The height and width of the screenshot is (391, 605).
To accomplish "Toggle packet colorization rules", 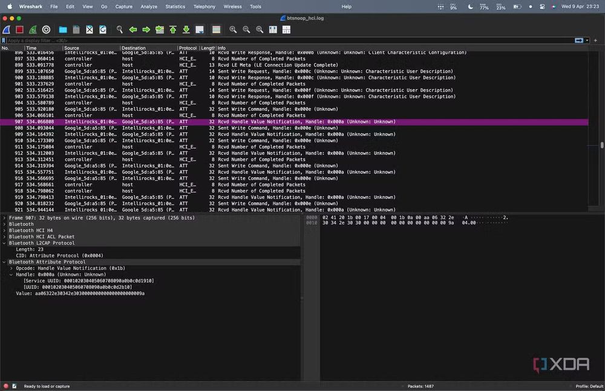I will click(216, 30).
